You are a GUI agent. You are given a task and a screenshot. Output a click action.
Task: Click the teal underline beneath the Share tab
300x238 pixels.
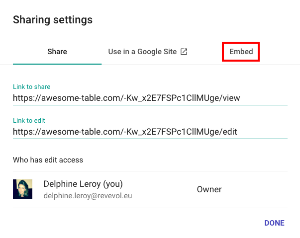[x=57, y=64]
